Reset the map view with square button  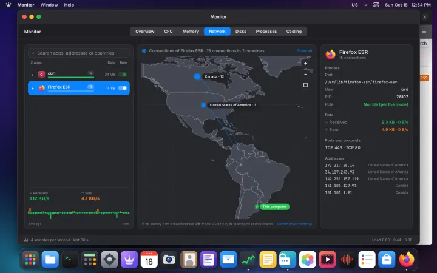pyautogui.click(x=305, y=85)
